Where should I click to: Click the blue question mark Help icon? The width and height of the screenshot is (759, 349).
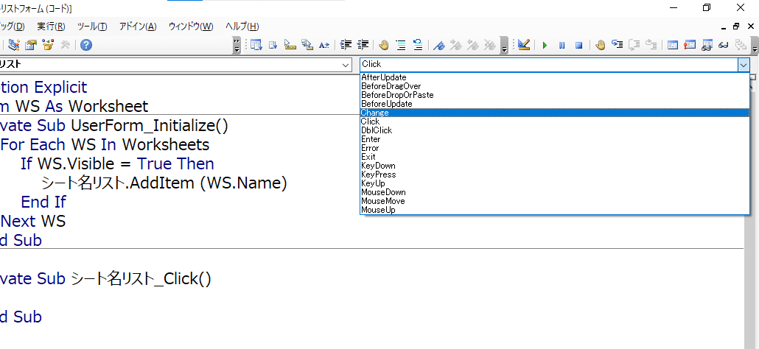[x=86, y=45]
